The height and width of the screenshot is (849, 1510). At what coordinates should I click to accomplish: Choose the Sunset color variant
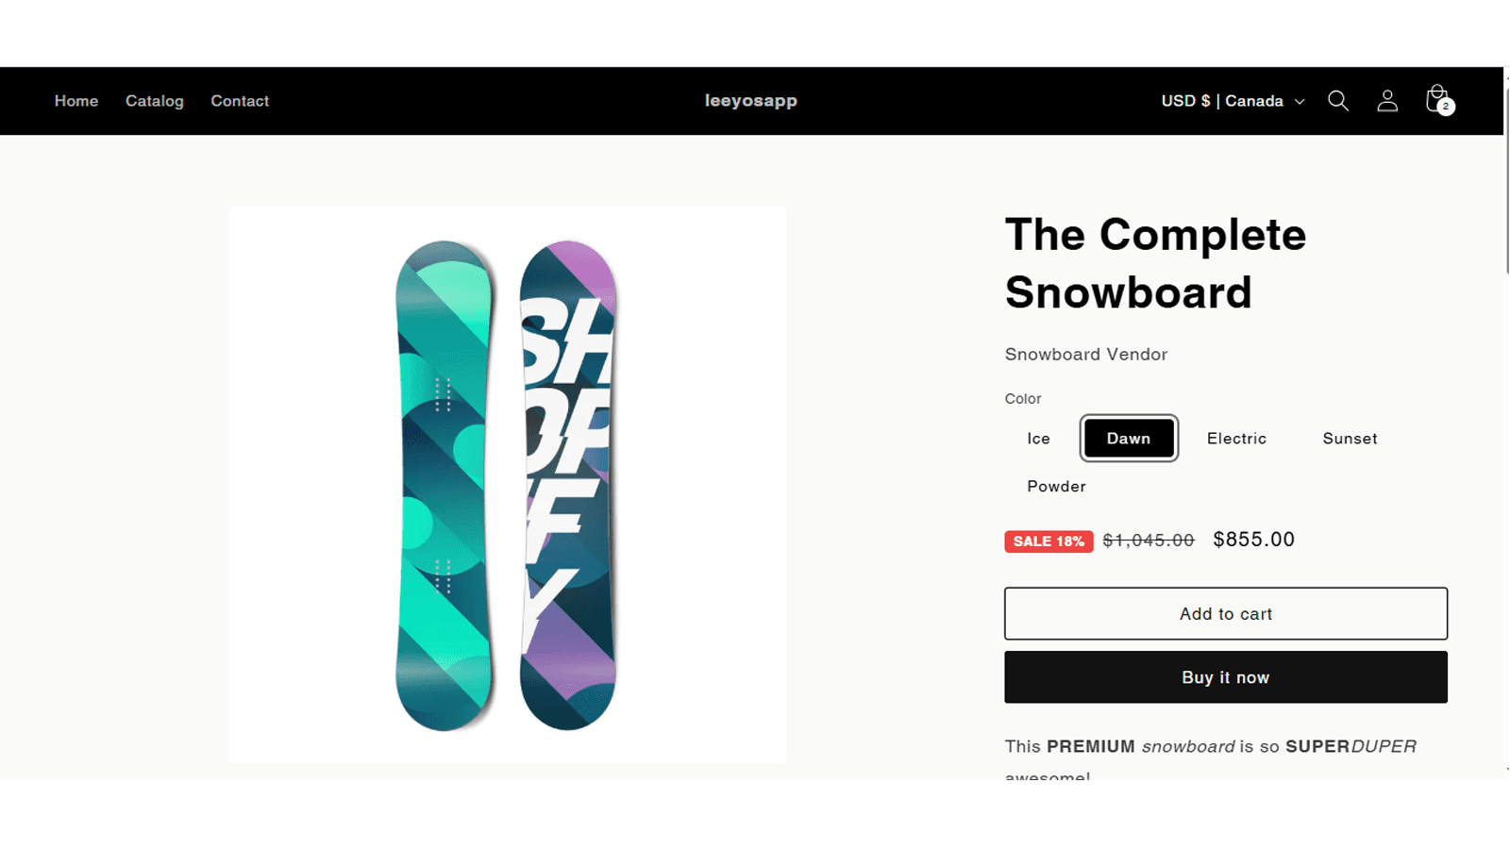click(x=1350, y=439)
